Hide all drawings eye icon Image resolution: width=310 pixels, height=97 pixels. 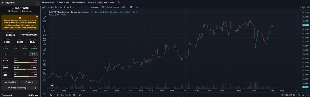coord(44,74)
